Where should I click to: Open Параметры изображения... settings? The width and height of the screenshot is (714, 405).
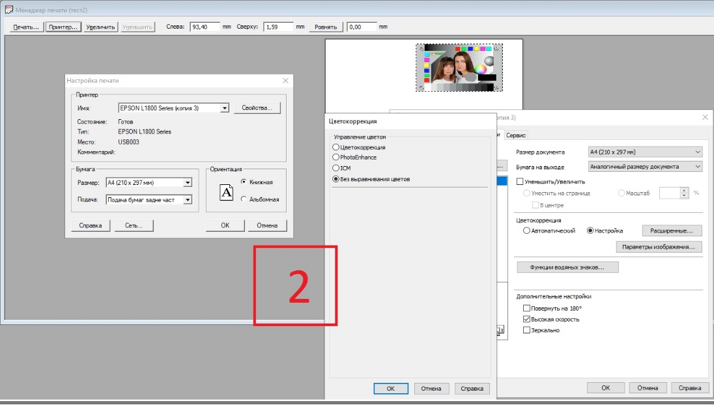[659, 247]
